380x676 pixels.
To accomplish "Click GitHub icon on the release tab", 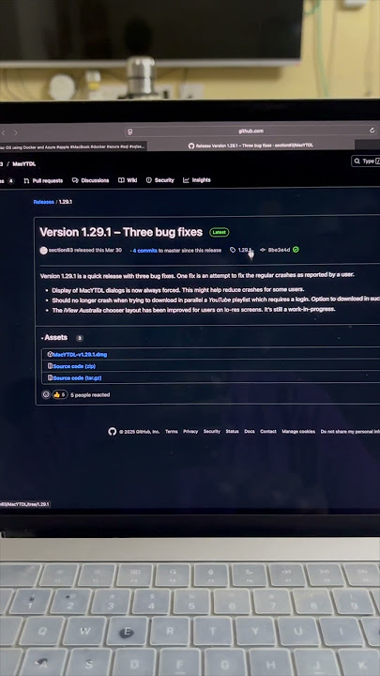I will click(191, 146).
